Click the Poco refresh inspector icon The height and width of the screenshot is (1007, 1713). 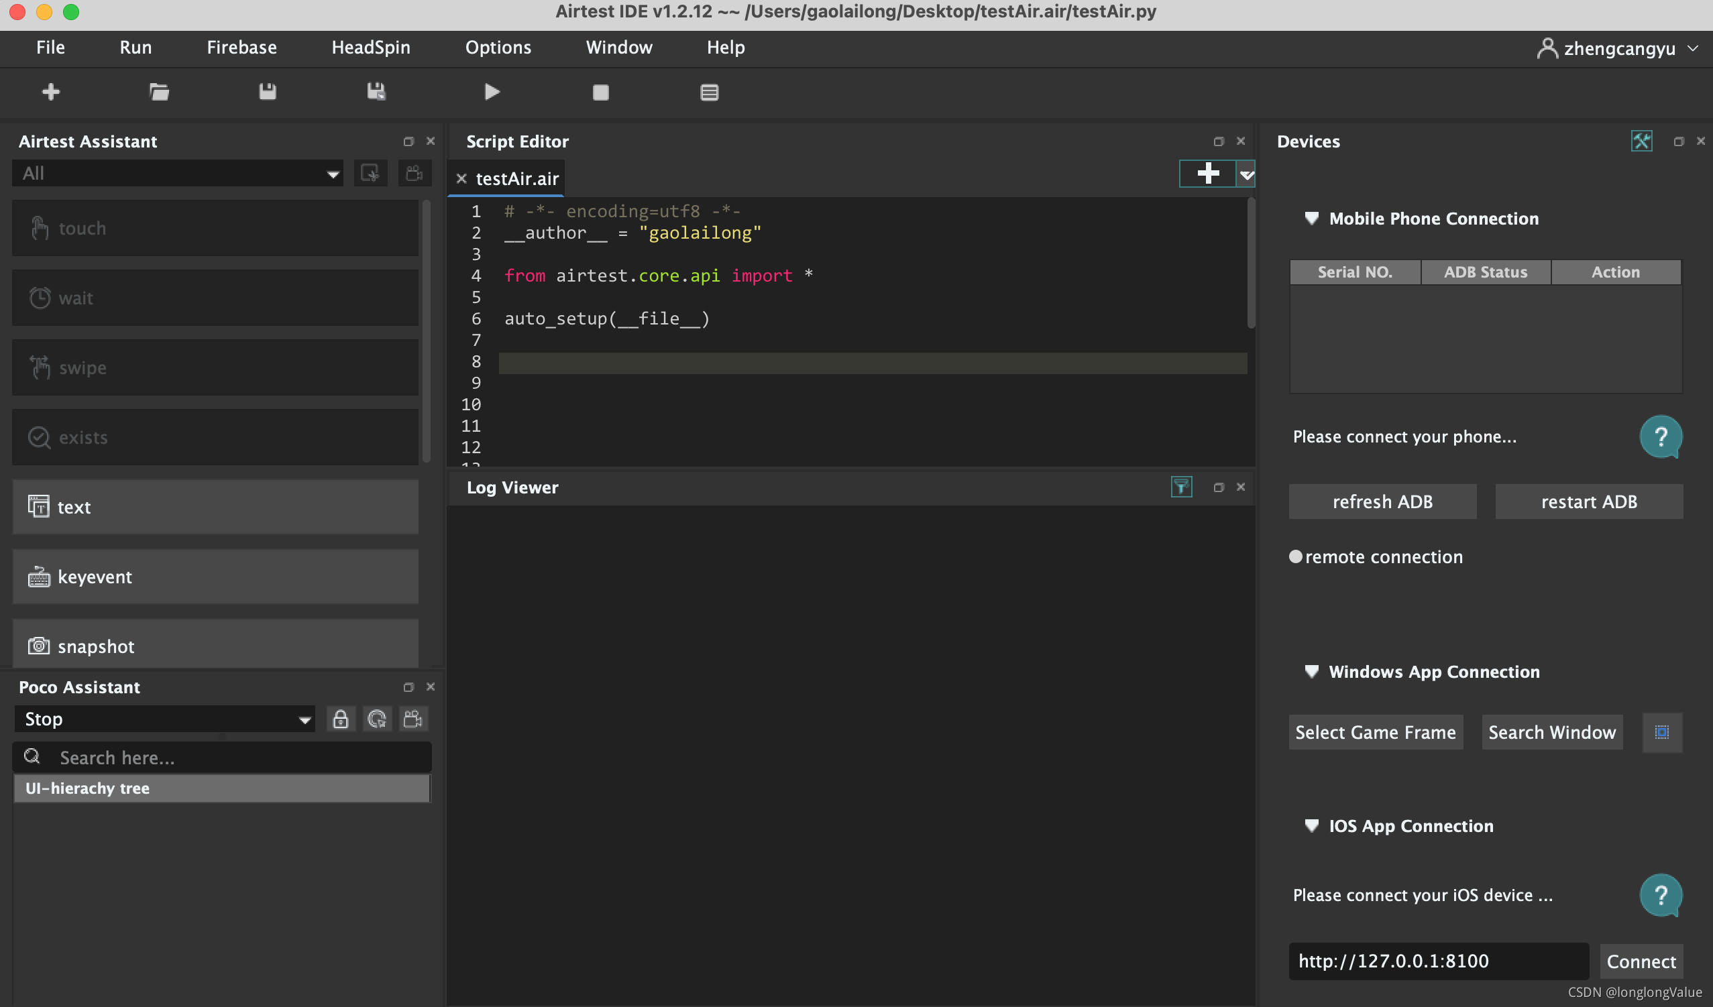pyautogui.click(x=376, y=719)
